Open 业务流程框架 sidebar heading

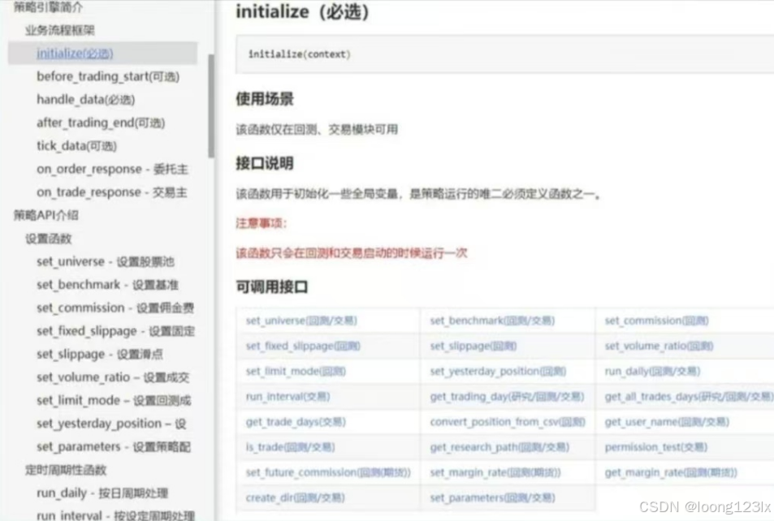(x=60, y=30)
